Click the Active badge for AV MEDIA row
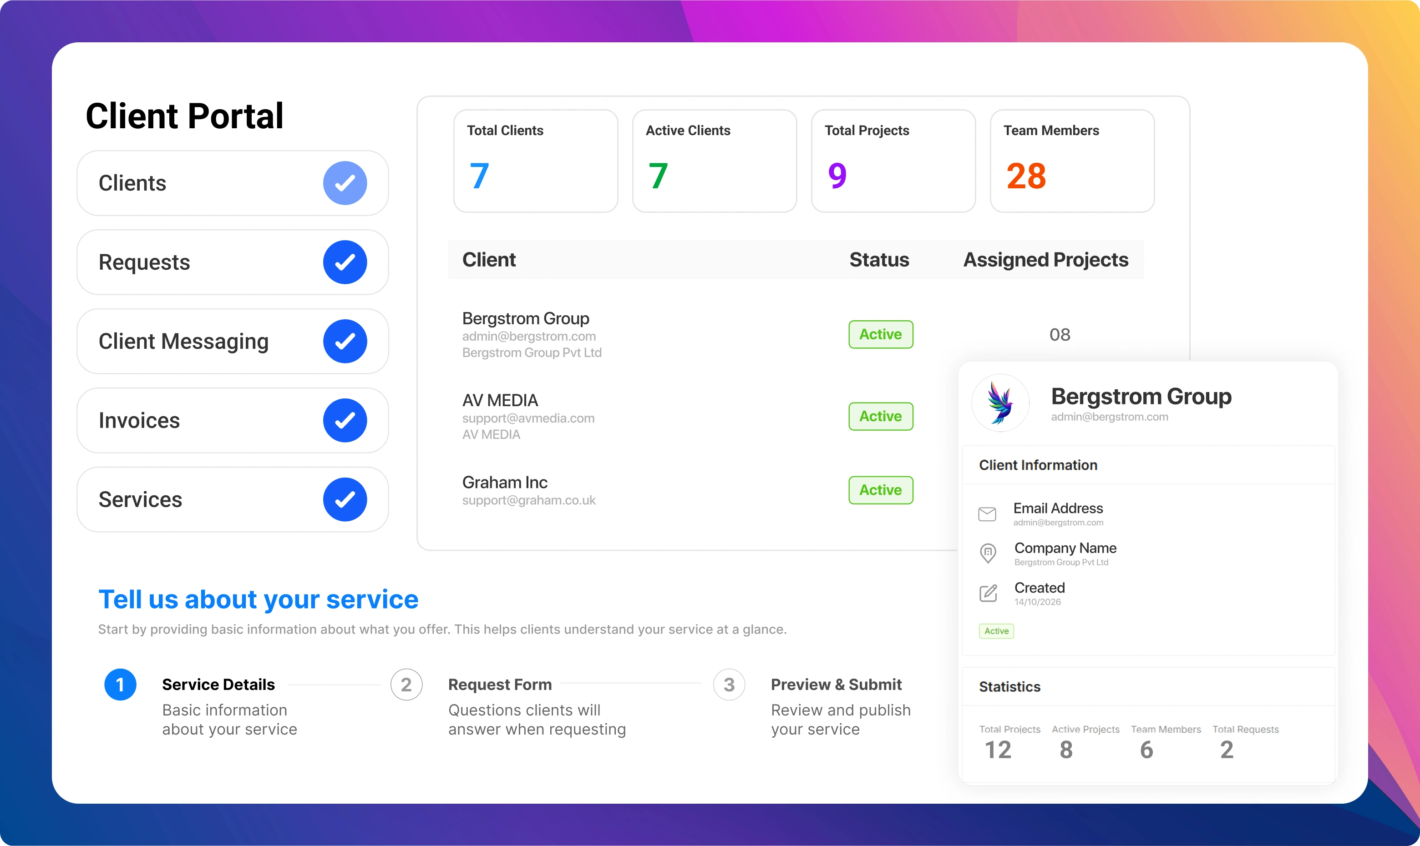 pyautogui.click(x=881, y=417)
